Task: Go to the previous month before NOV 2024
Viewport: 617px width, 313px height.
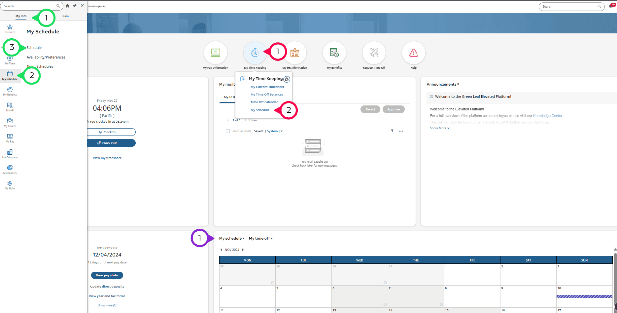Action: 221,250
